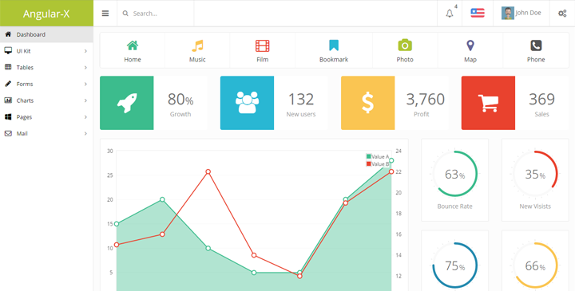Click the yellow dollar Profit tile
The width and height of the screenshot is (575, 291).
click(x=367, y=103)
